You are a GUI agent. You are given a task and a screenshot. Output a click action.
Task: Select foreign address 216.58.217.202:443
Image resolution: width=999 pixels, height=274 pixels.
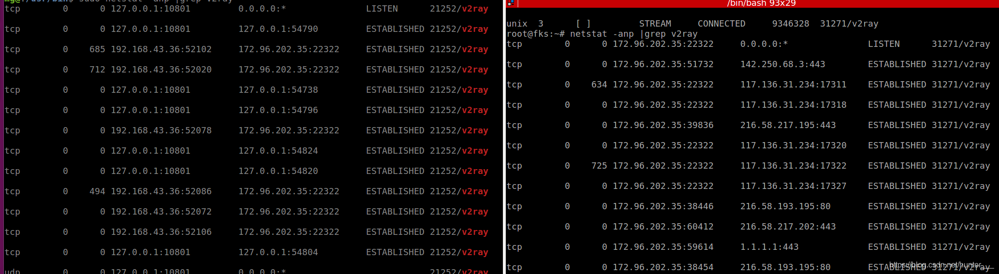pyautogui.click(x=788, y=227)
